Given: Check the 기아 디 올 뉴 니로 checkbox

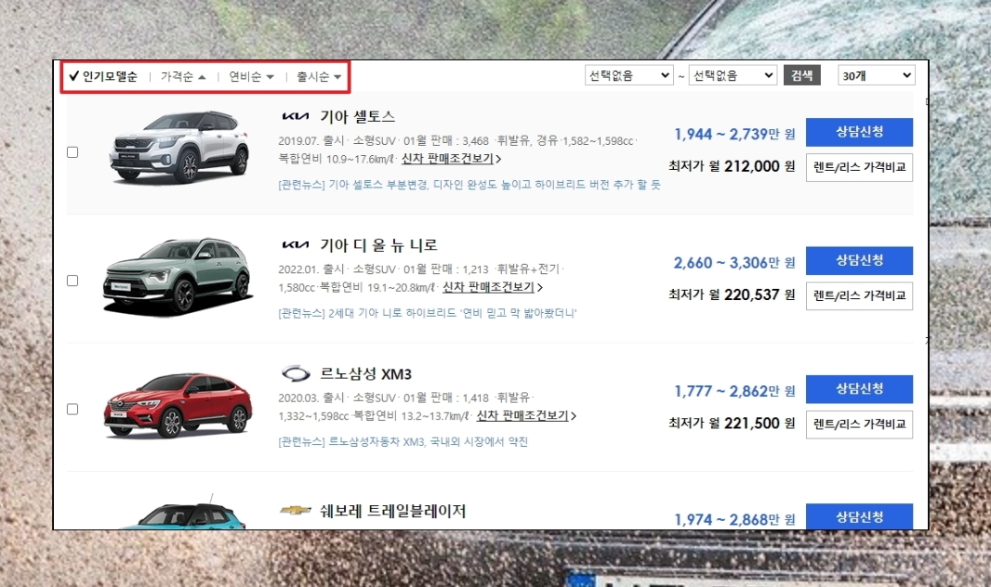Looking at the screenshot, I should (73, 280).
